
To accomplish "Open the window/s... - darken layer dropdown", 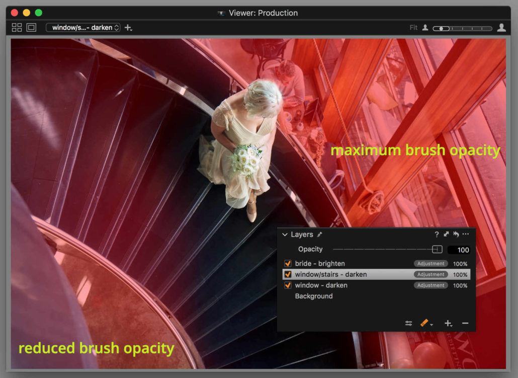I will pos(83,28).
